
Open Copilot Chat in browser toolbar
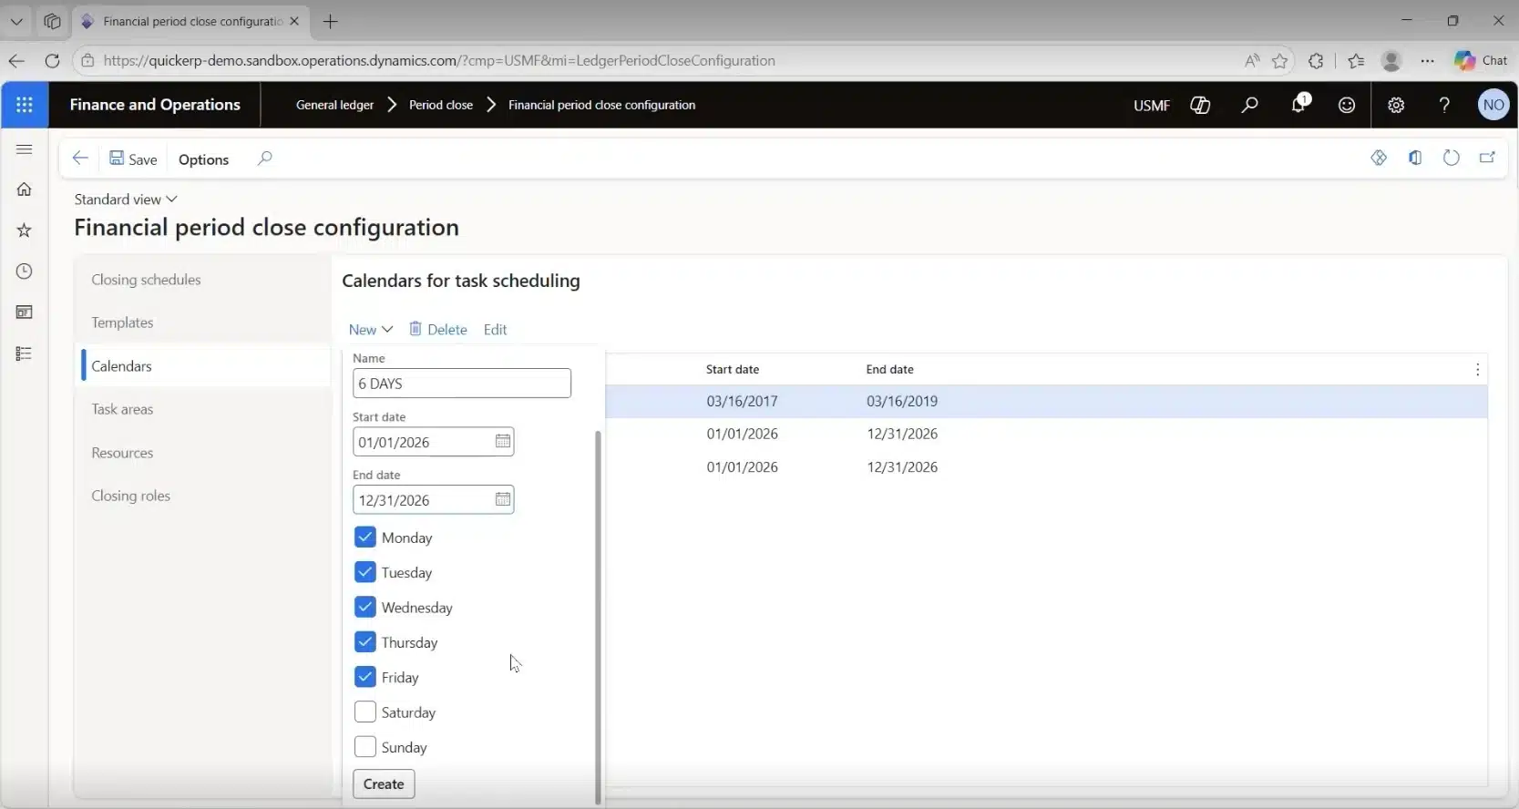(1481, 61)
